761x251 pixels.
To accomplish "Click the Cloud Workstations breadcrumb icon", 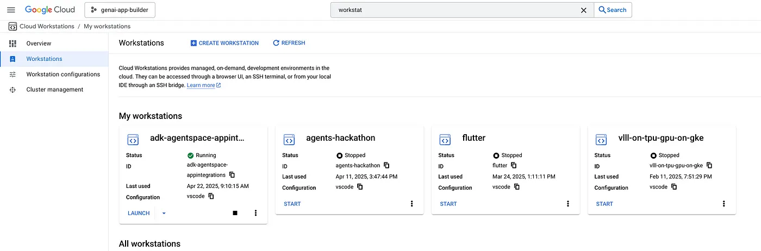I will (x=13, y=26).
